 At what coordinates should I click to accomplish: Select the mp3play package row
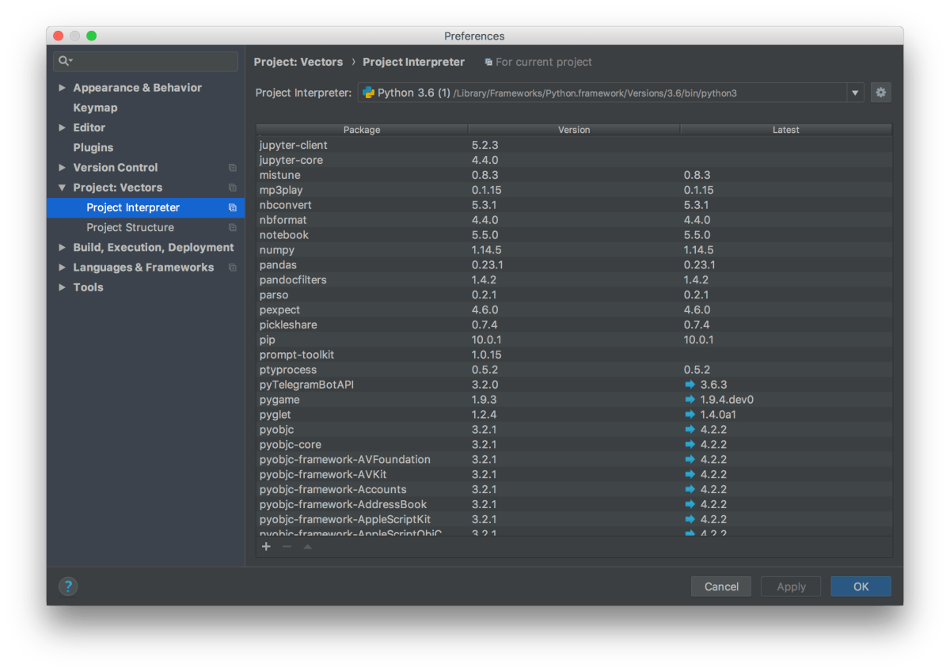[574, 190]
